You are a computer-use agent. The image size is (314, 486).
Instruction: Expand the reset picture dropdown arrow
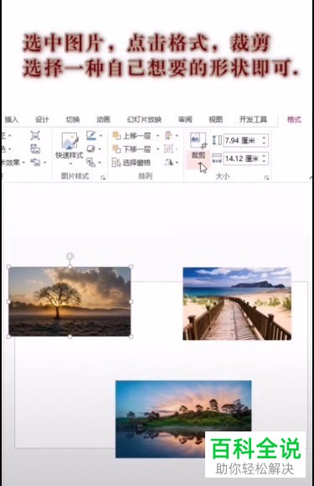click(x=45, y=162)
